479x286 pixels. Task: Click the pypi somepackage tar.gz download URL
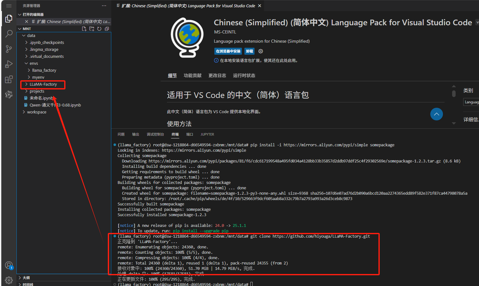click(x=295, y=161)
